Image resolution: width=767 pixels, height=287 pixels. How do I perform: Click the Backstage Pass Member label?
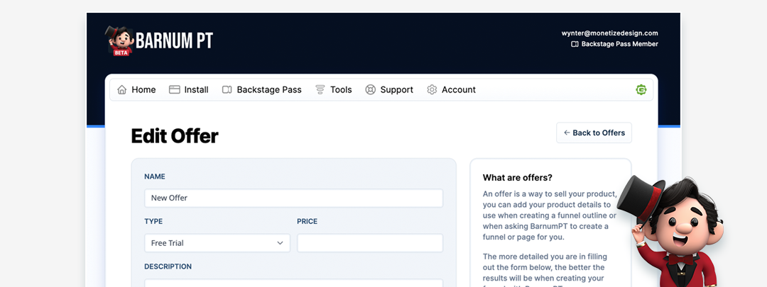pyautogui.click(x=620, y=44)
